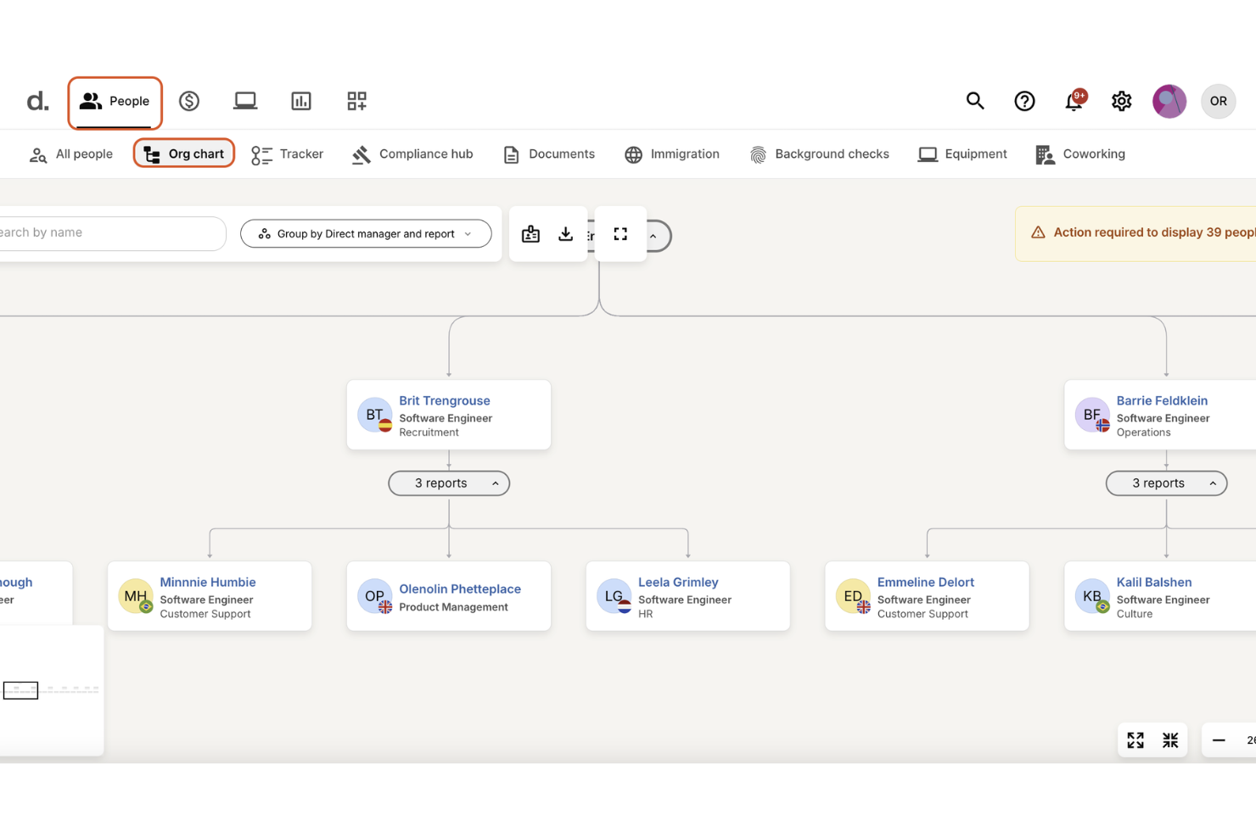Open the employee ID badge icon
This screenshot has height=837, width=1256.
tap(530, 234)
